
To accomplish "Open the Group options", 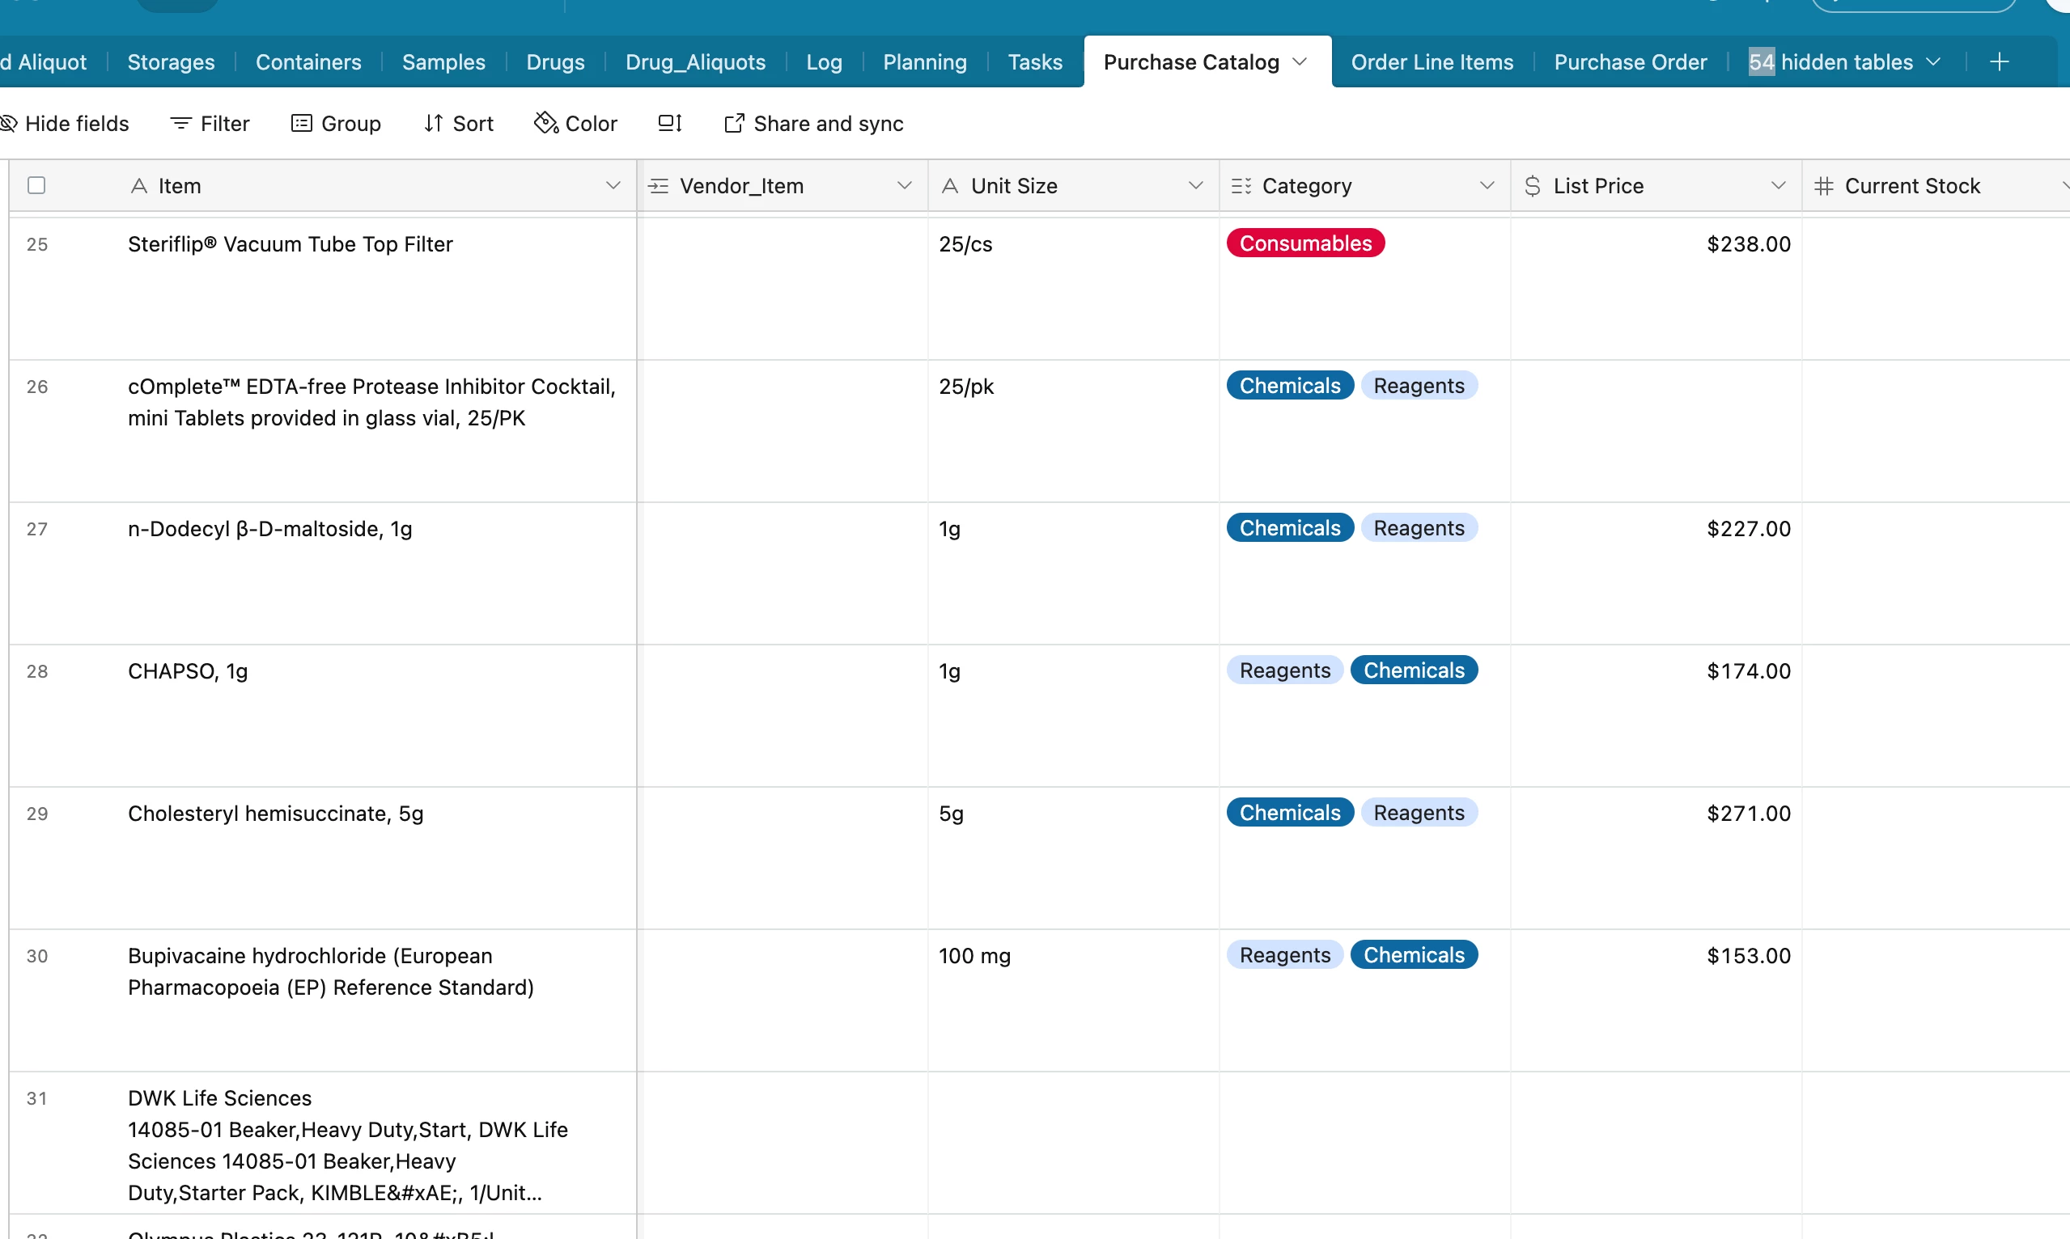I will click(x=336, y=124).
